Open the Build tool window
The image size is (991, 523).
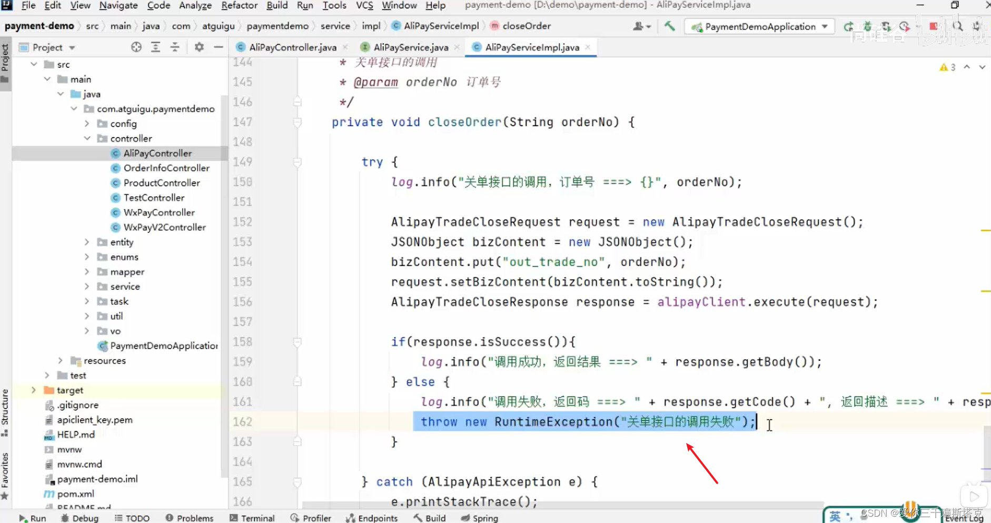click(430, 518)
